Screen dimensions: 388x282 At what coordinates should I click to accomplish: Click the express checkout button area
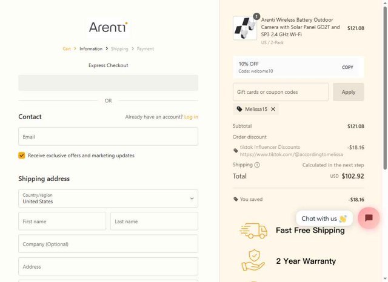pos(108,83)
